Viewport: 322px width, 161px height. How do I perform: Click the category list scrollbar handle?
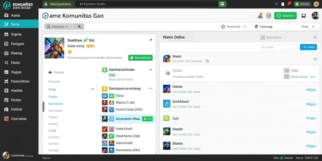43,107
